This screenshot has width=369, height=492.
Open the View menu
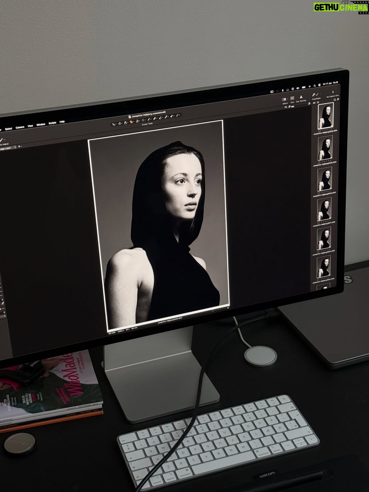click(x=30, y=126)
